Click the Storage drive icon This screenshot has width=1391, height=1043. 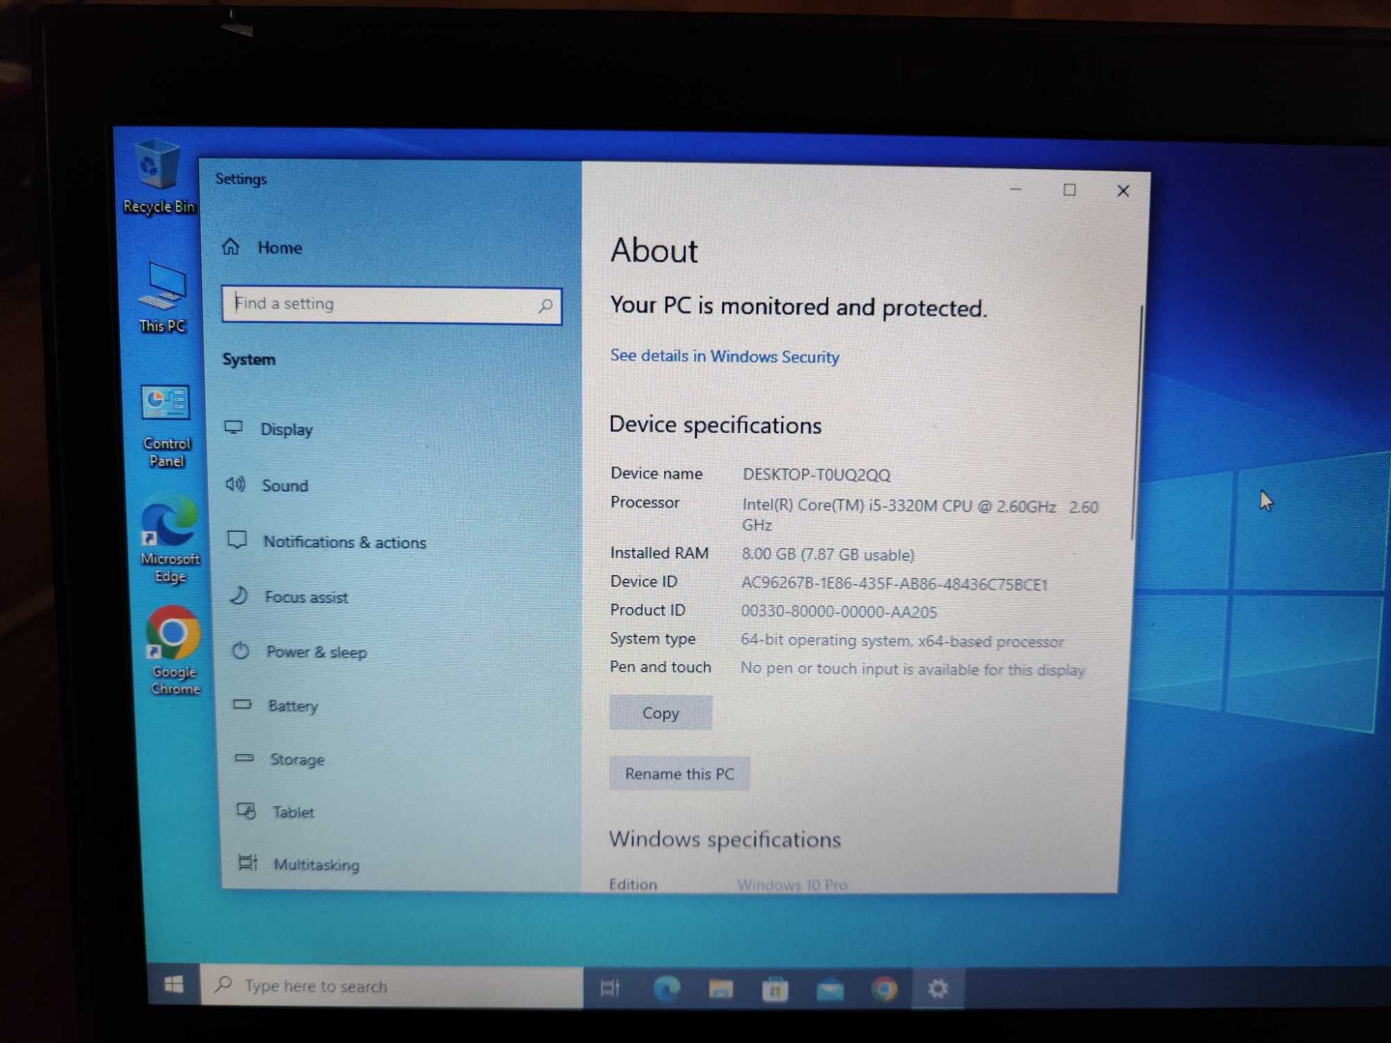coord(244,758)
